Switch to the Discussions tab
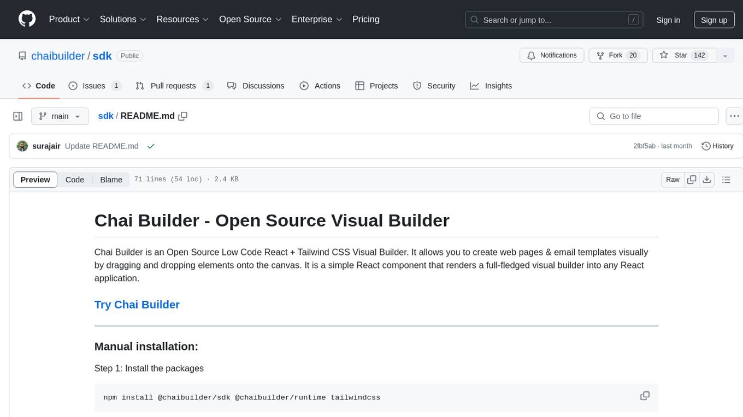The image size is (743, 417). [x=256, y=86]
